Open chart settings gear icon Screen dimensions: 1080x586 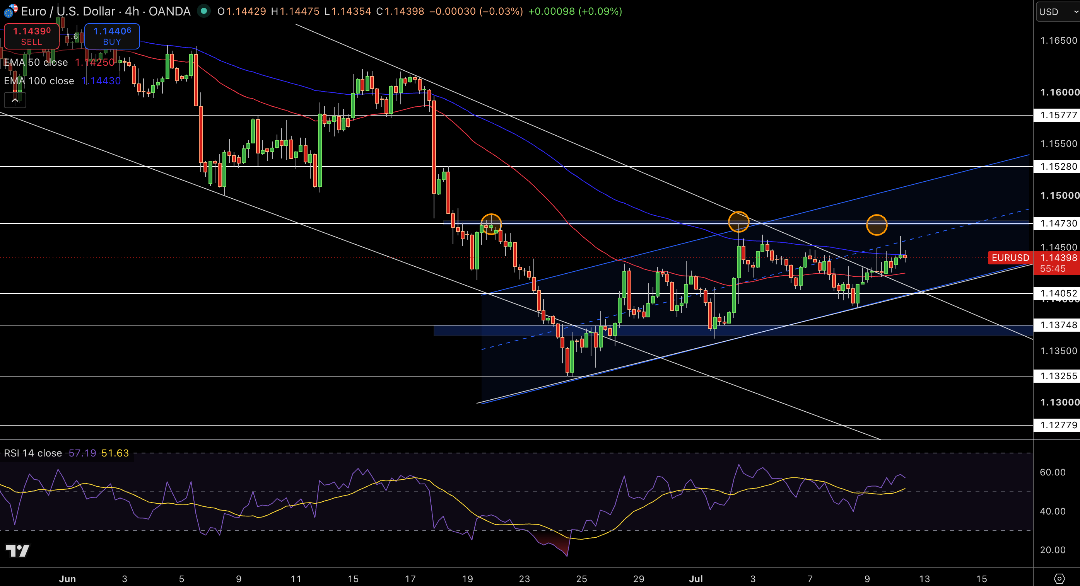[x=1059, y=578]
